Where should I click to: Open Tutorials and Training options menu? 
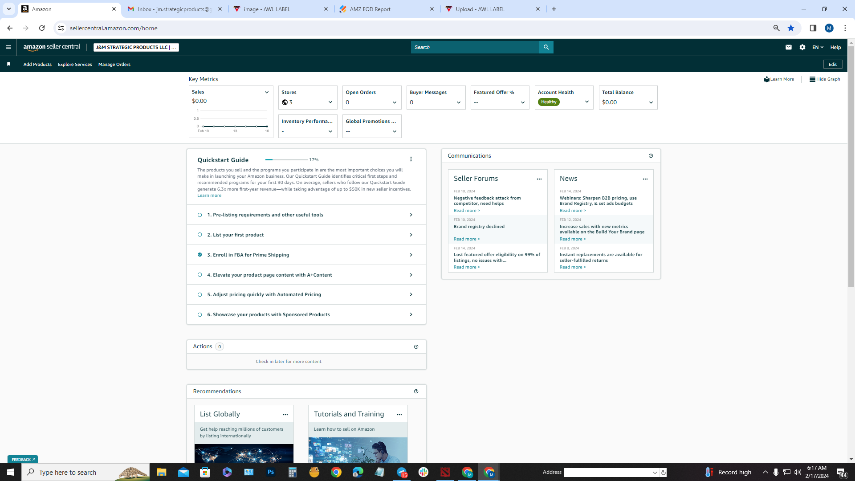399,415
